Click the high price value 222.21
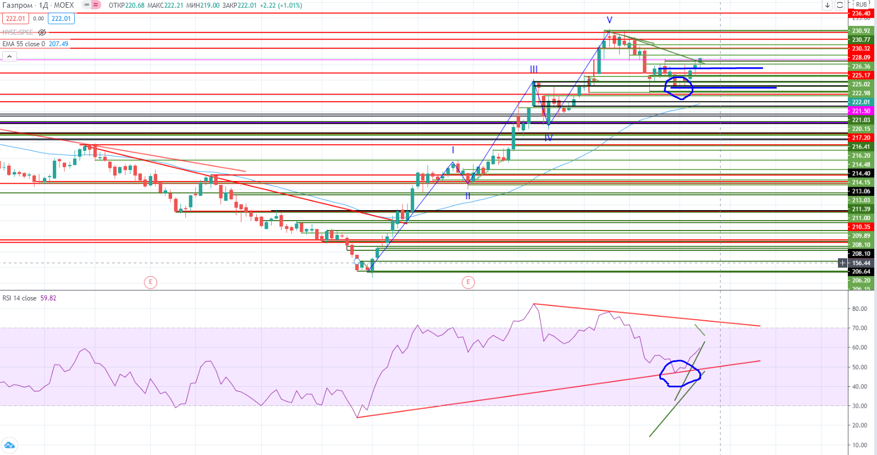 pos(174,6)
